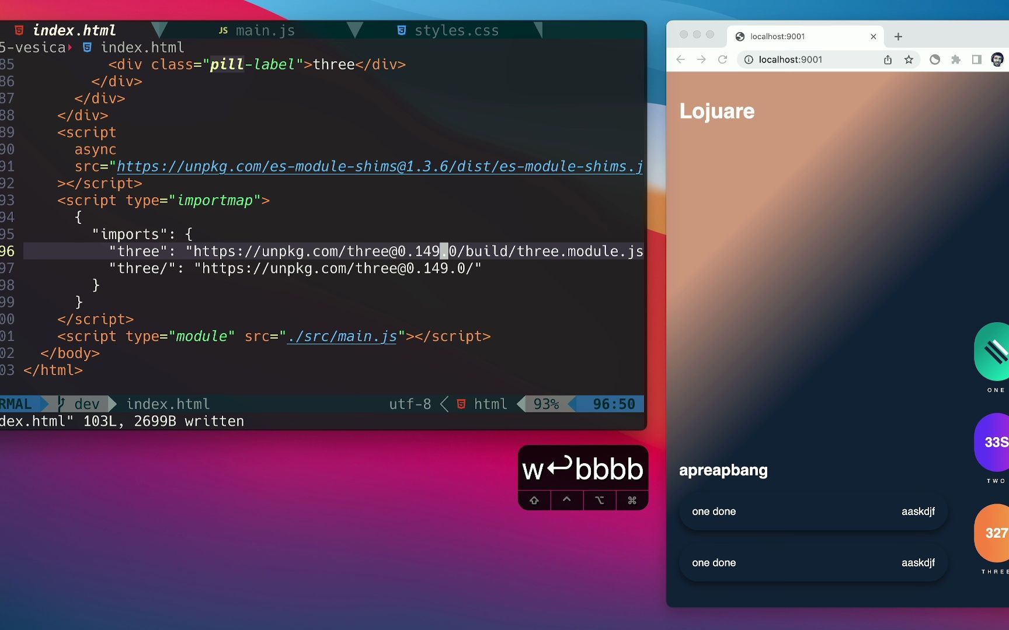Click the importmap type attribute value
Viewport: 1009px width, 630px height.
click(215, 200)
